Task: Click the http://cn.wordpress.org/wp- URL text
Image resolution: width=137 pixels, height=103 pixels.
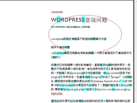Action: click(113, 89)
